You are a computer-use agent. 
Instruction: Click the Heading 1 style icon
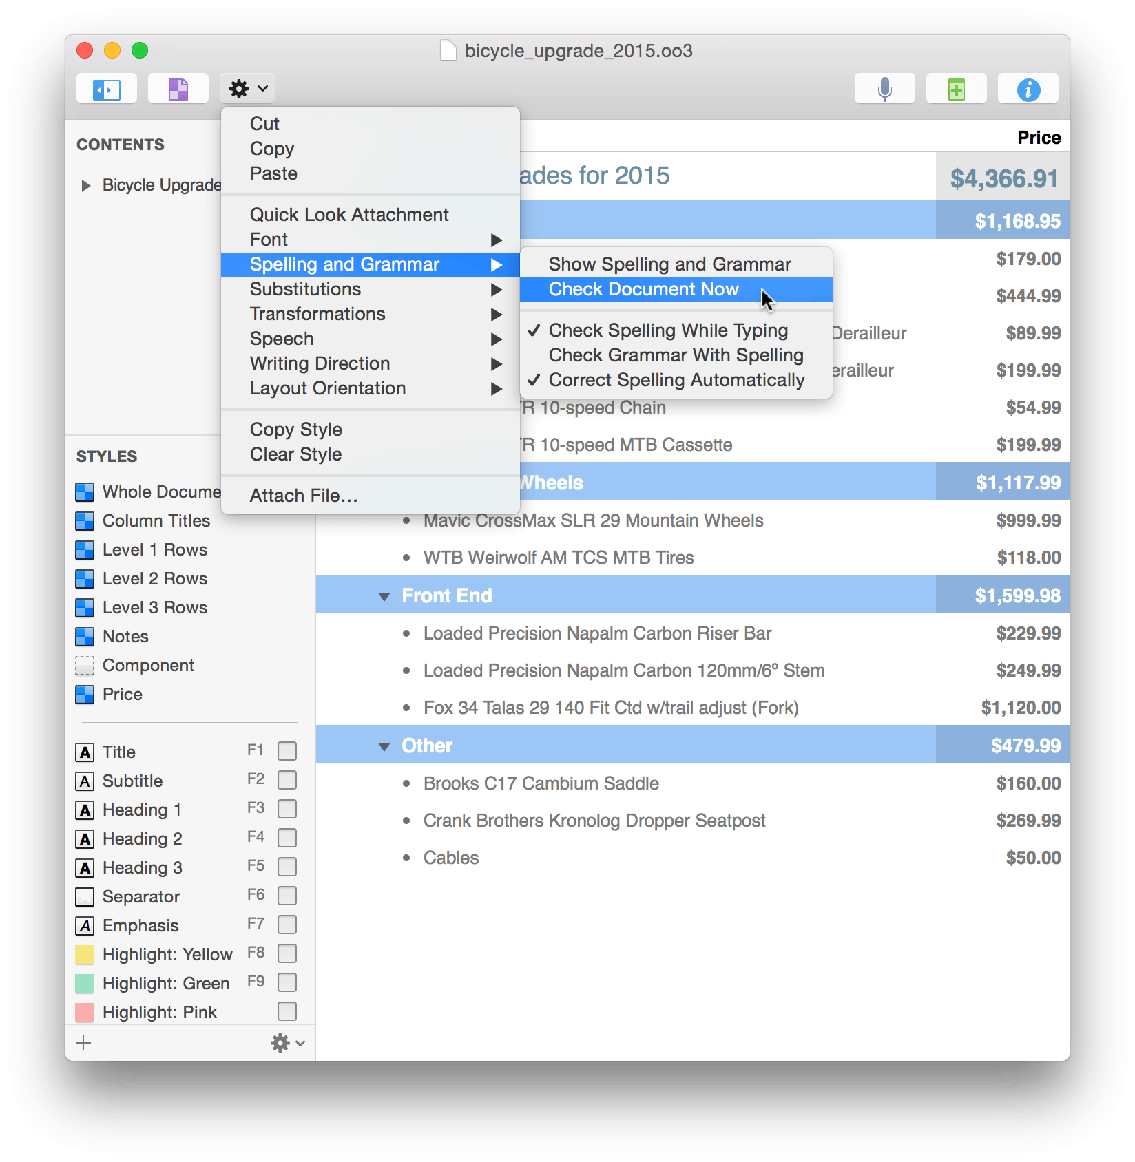tap(85, 810)
